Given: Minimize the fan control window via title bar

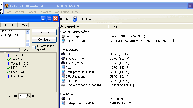Looking at the screenshot, I should (x=43, y=19).
